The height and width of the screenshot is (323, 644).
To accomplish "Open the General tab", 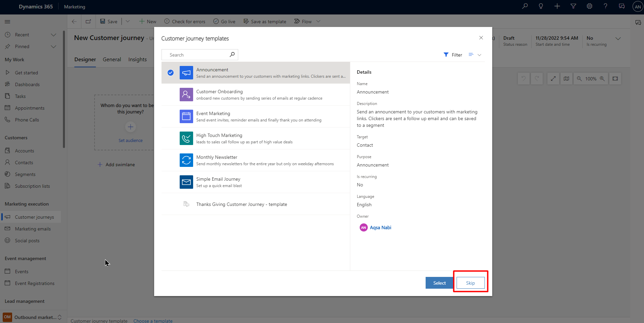I will (x=112, y=59).
